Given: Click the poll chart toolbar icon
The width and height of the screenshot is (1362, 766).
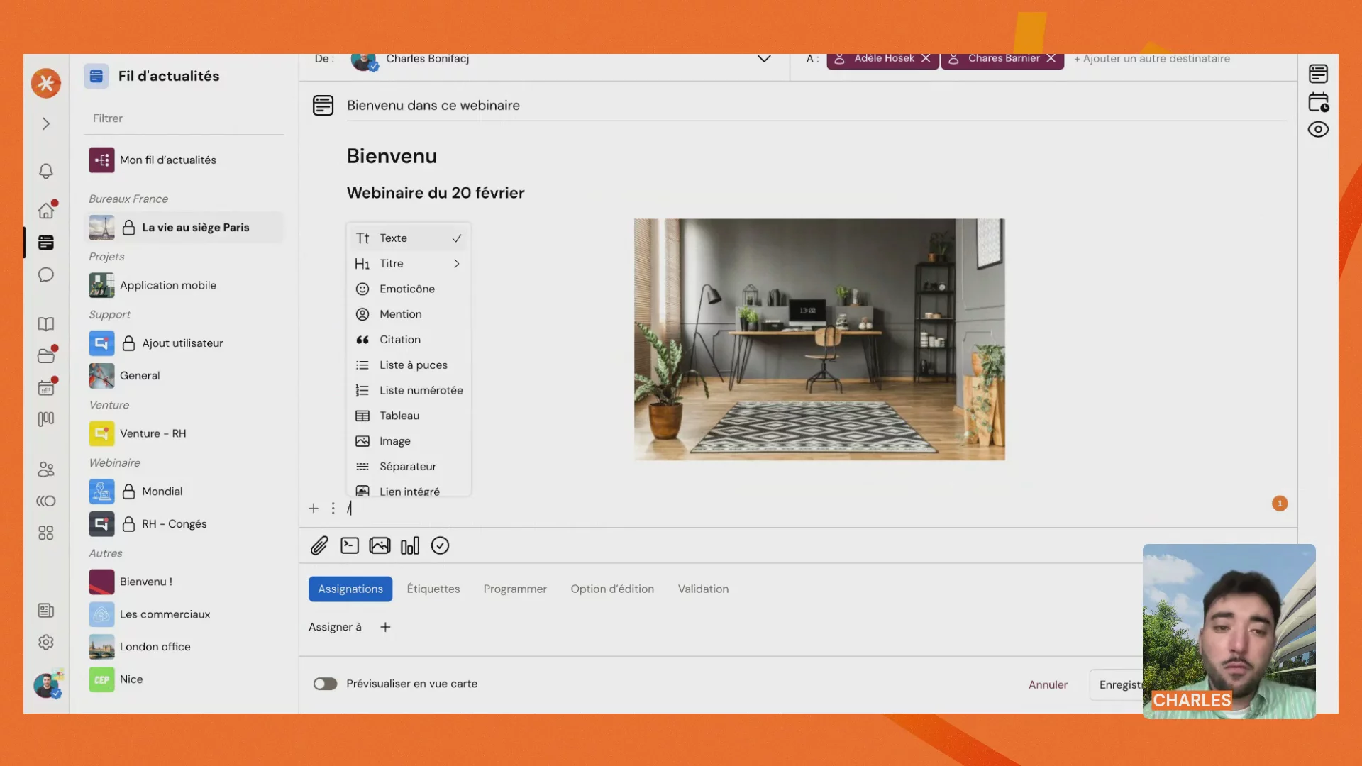Looking at the screenshot, I should 410,545.
